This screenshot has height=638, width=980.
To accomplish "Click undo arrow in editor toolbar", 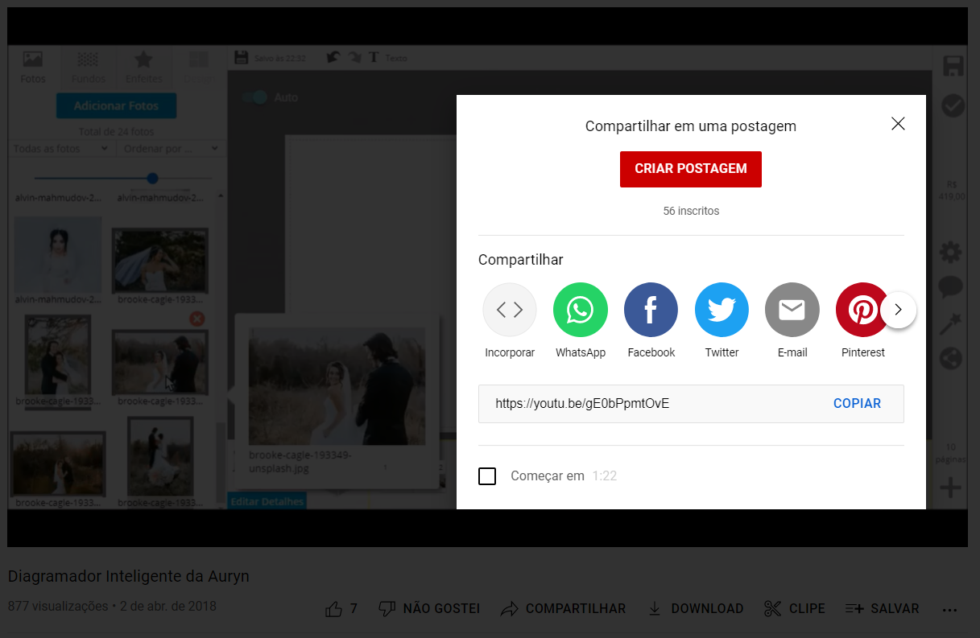I will [333, 57].
